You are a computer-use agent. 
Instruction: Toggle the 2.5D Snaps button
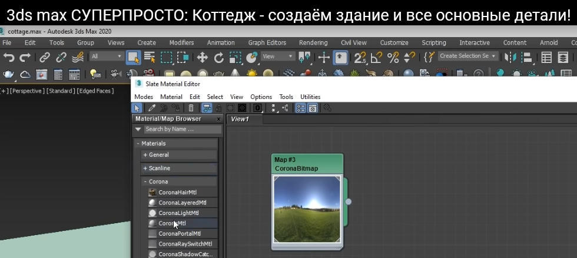(359, 57)
